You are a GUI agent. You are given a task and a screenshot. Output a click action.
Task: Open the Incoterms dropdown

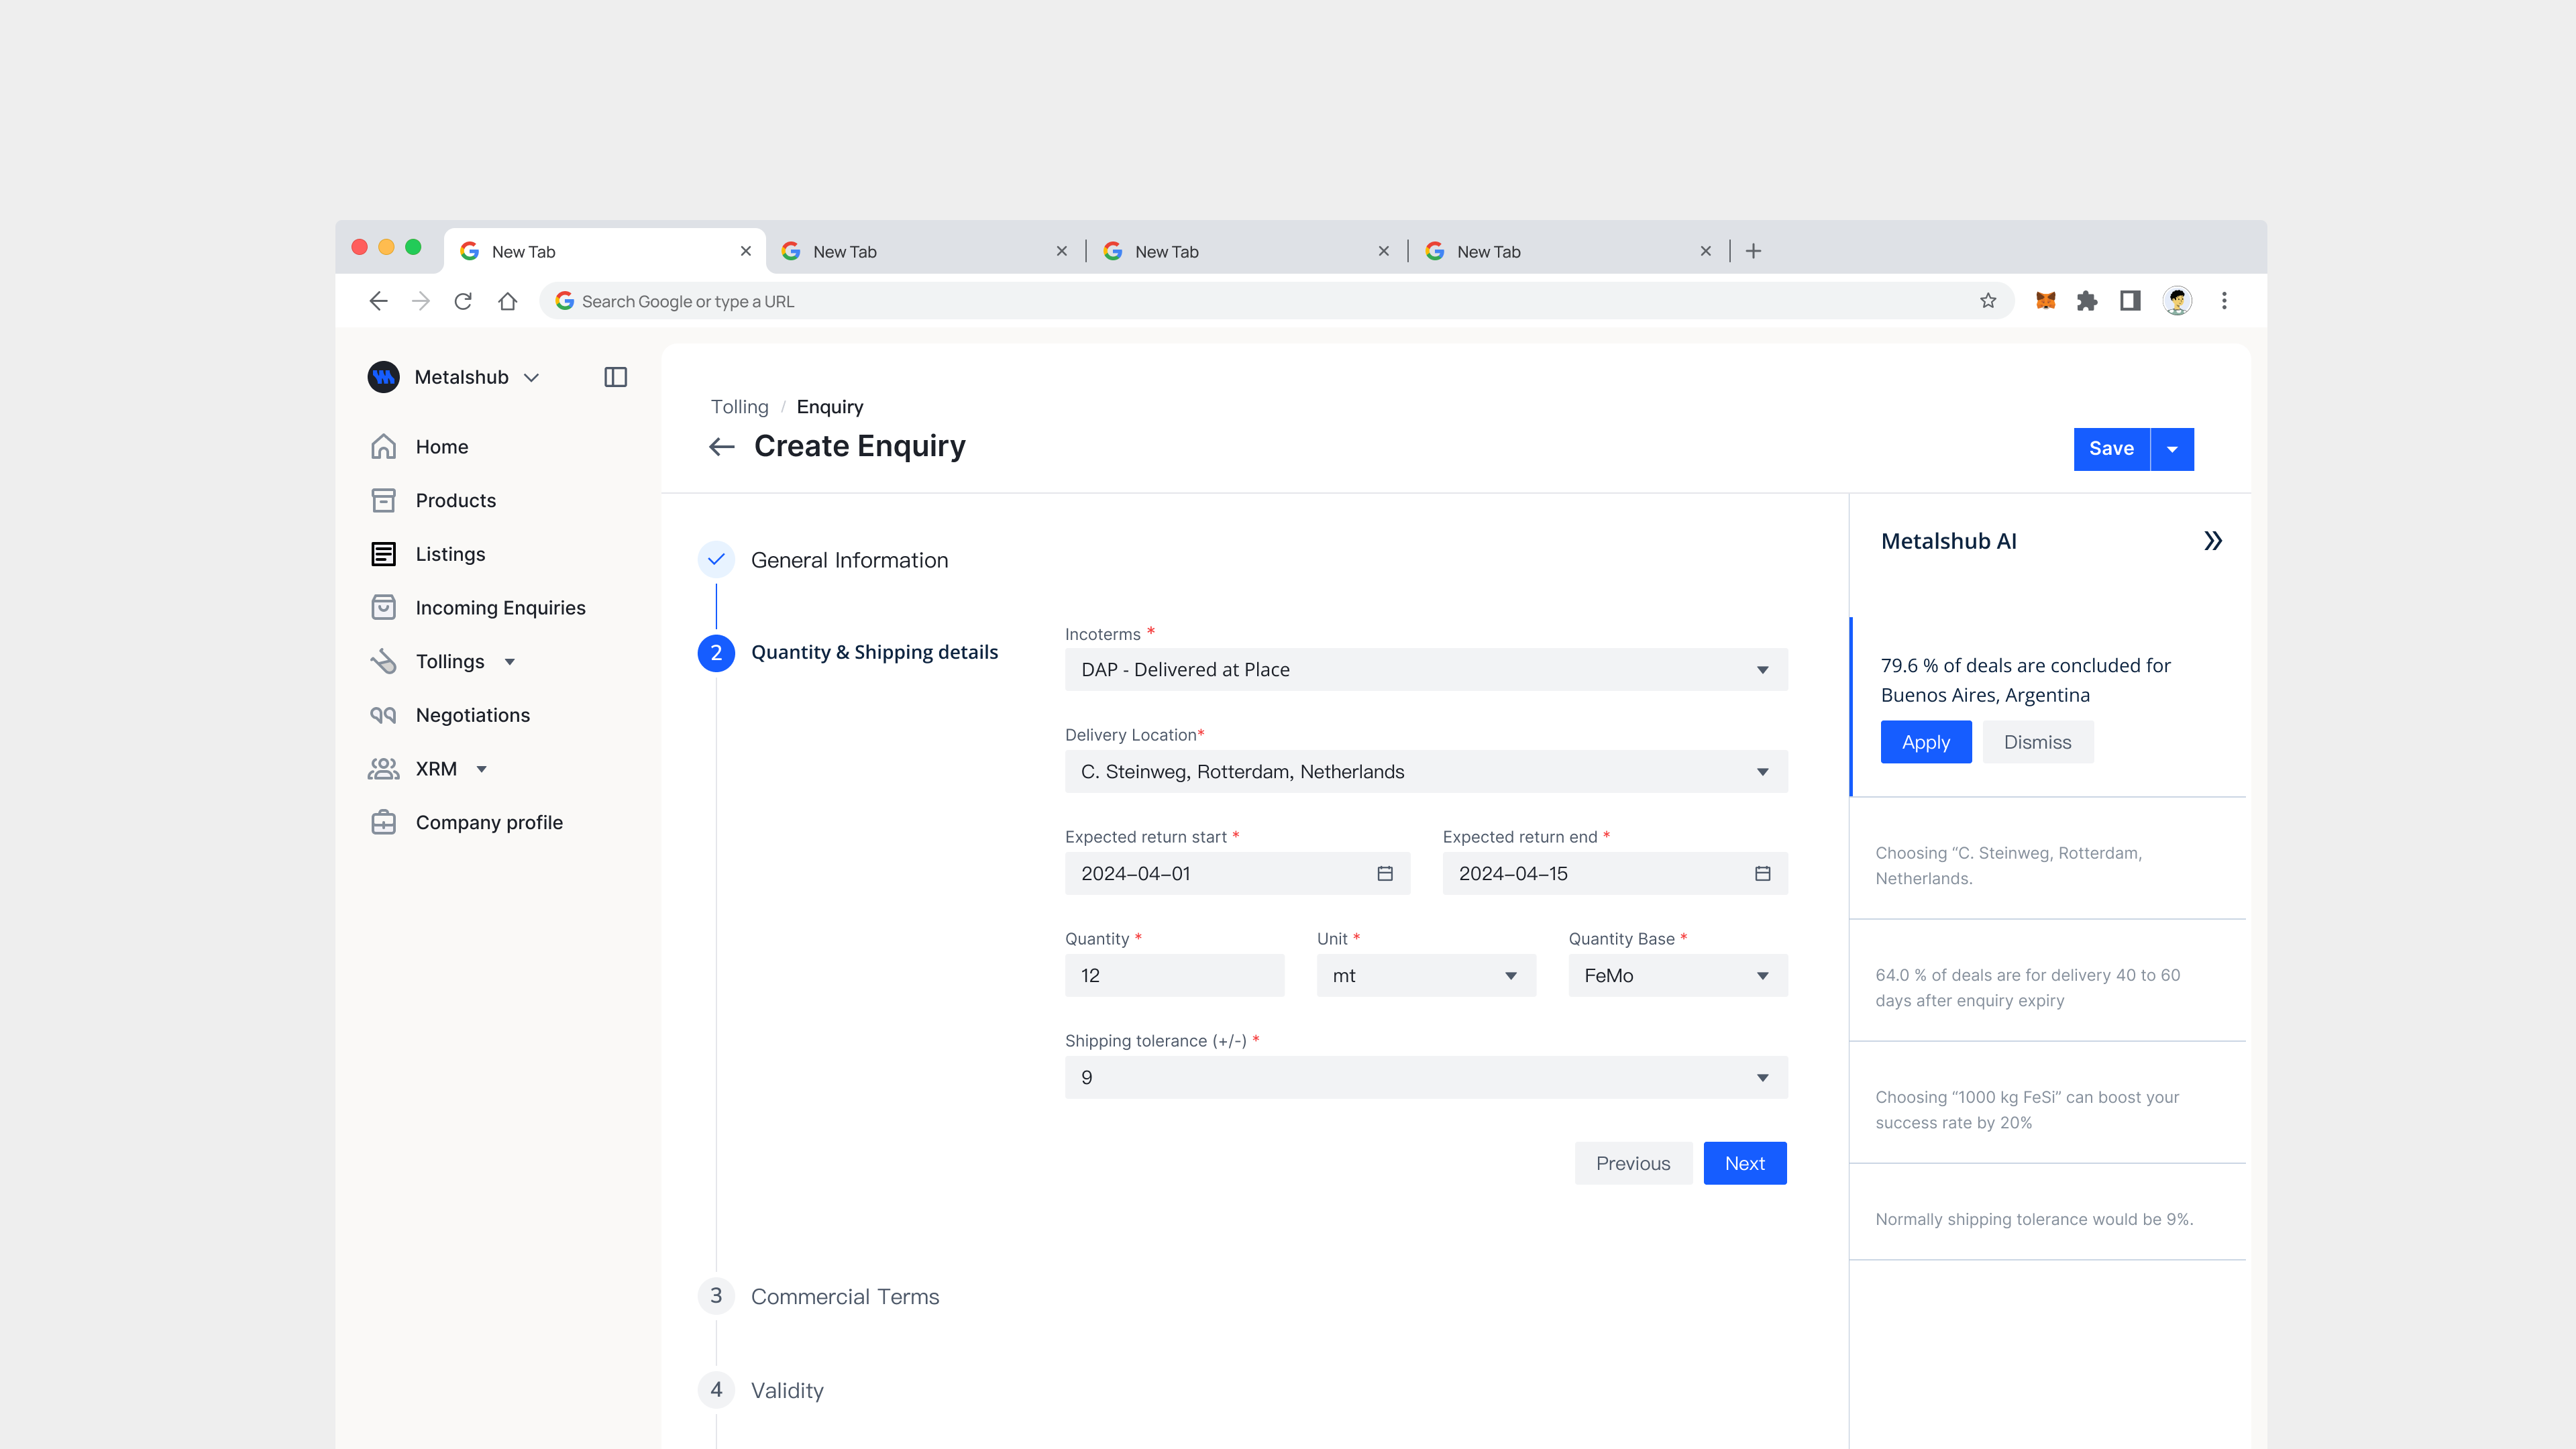pyautogui.click(x=1425, y=669)
